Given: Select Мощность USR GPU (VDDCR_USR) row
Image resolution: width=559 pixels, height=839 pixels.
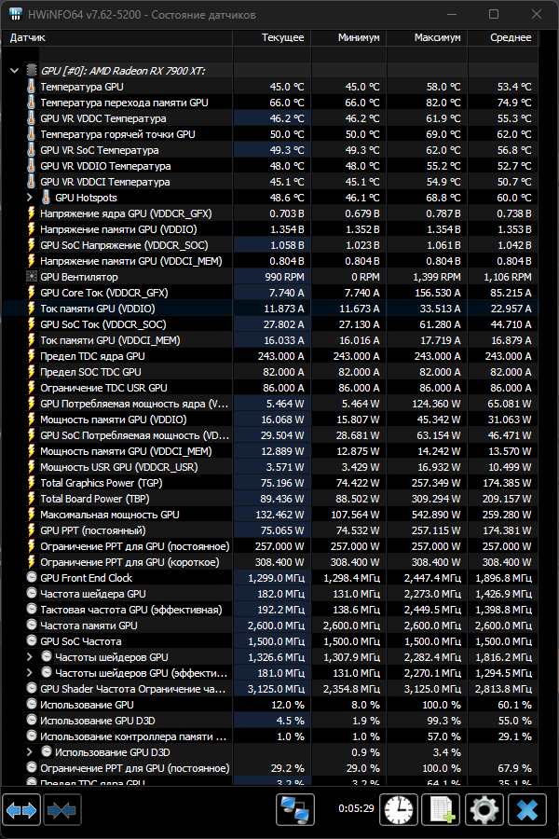Looking at the screenshot, I should [270, 467].
